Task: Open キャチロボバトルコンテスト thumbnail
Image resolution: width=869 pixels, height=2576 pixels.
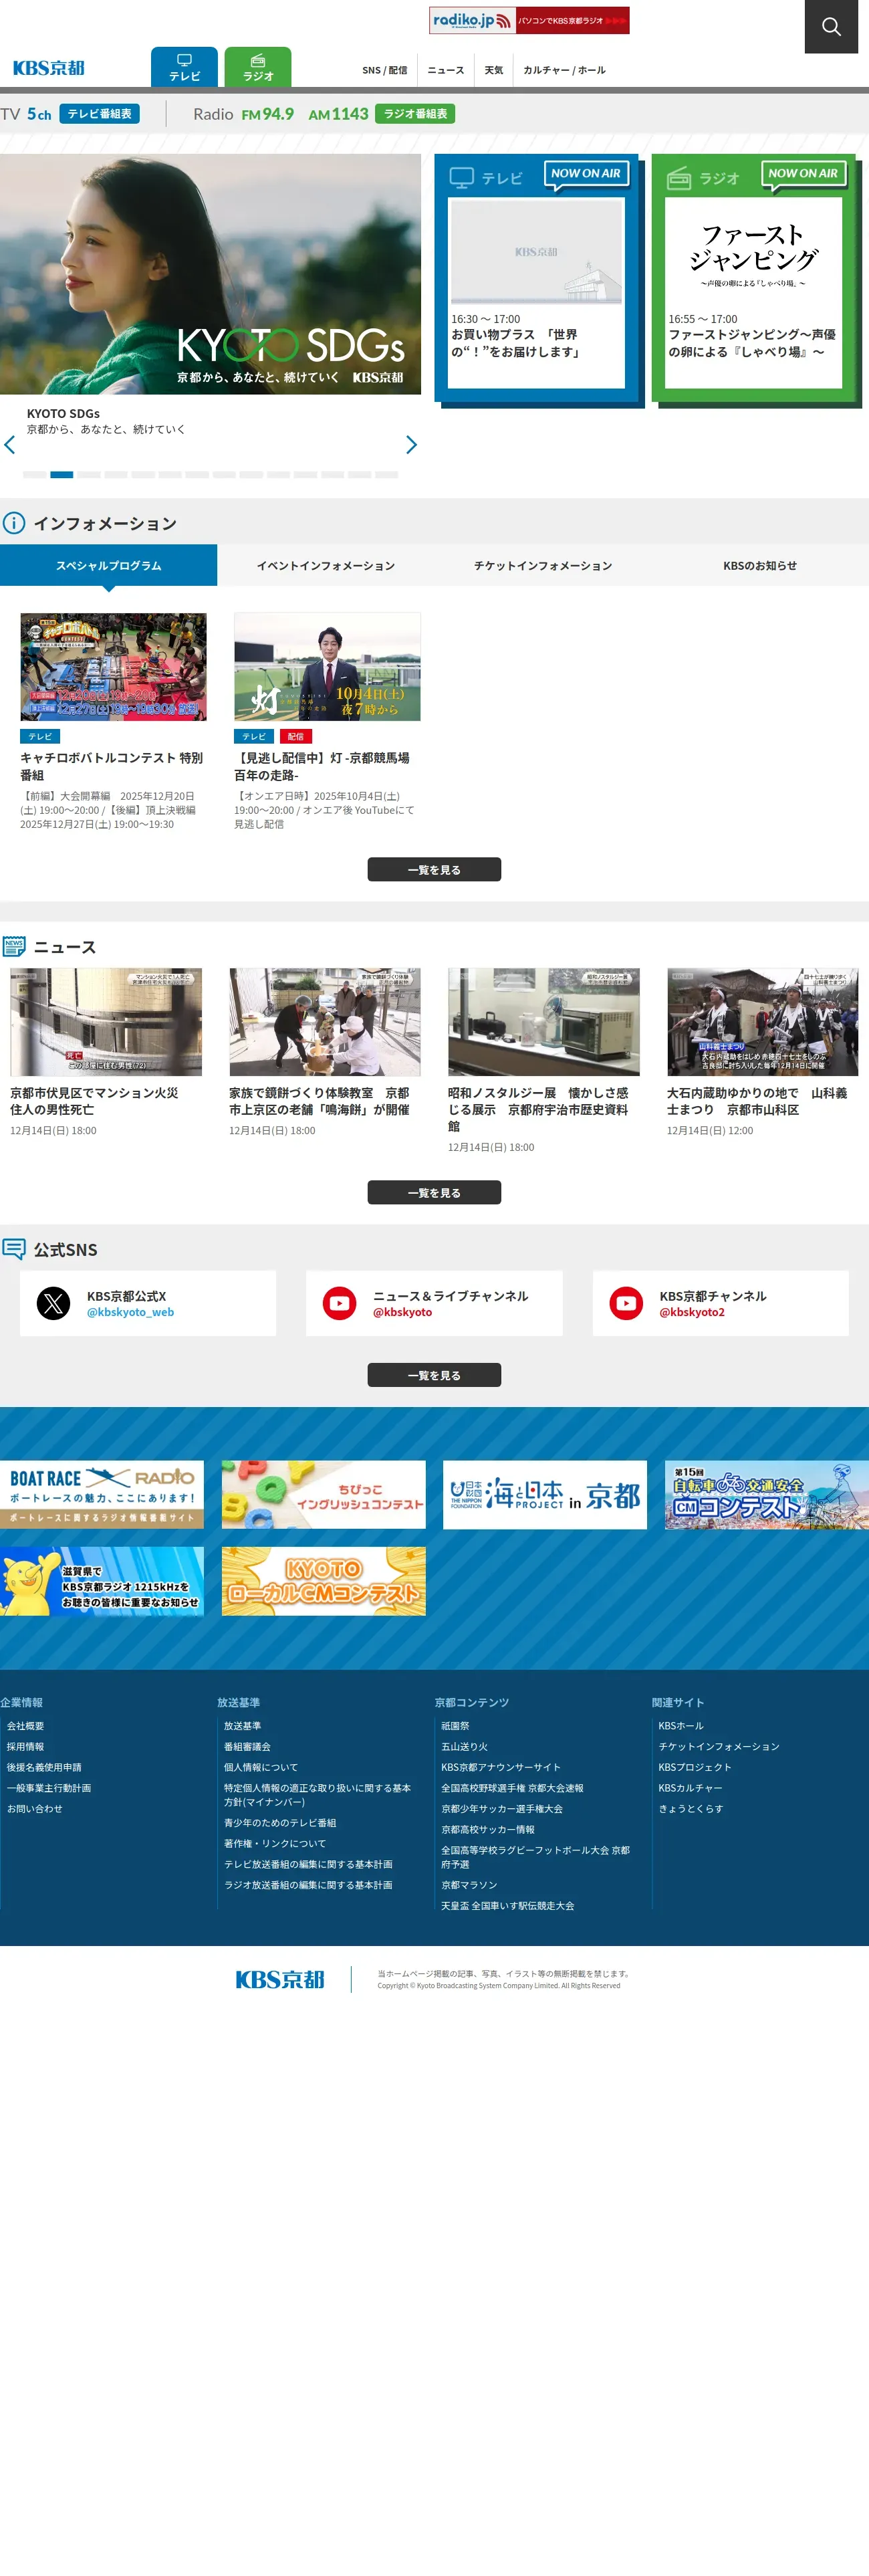Action: pyautogui.click(x=113, y=667)
